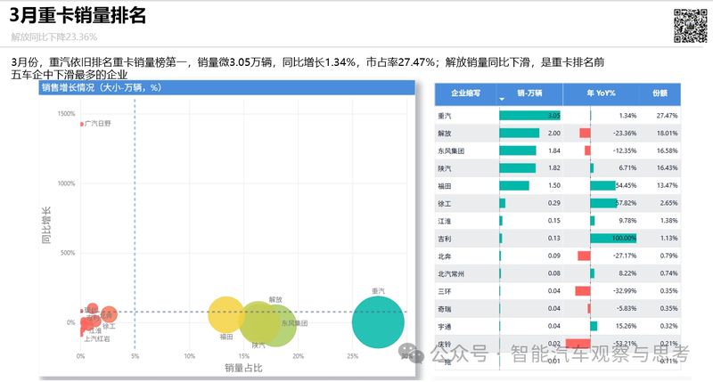Select the 重汽 row in table
This screenshot has width=713, height=382.
point(557,116)
